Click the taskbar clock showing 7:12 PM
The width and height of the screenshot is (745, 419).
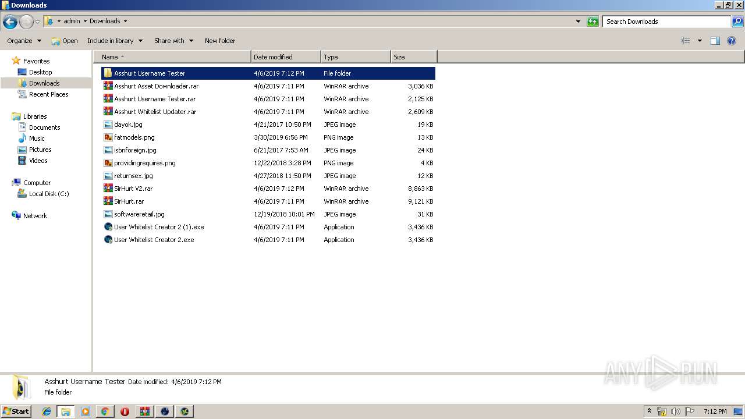pyautogui.click(x=715, y=411)
